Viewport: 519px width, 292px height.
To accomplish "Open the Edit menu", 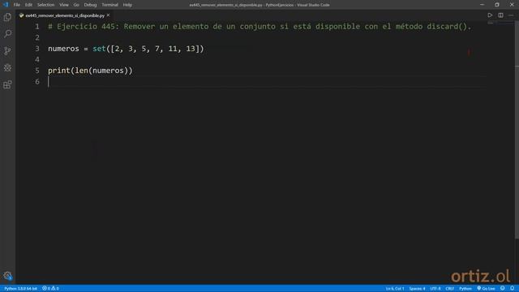I will [28, 5].
